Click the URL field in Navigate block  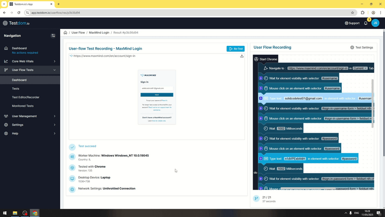[318, 68]
